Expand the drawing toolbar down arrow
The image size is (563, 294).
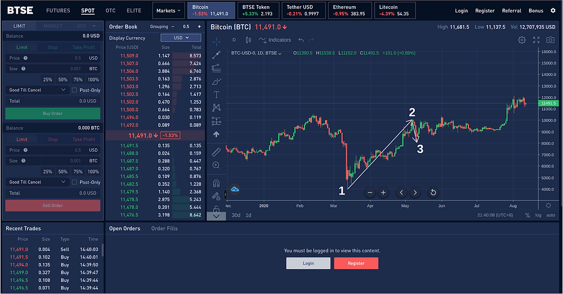click(216, 216)
